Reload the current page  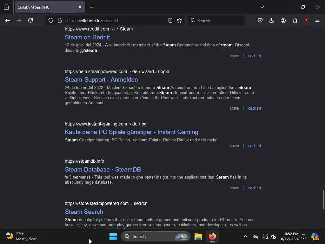click(30, 20)
